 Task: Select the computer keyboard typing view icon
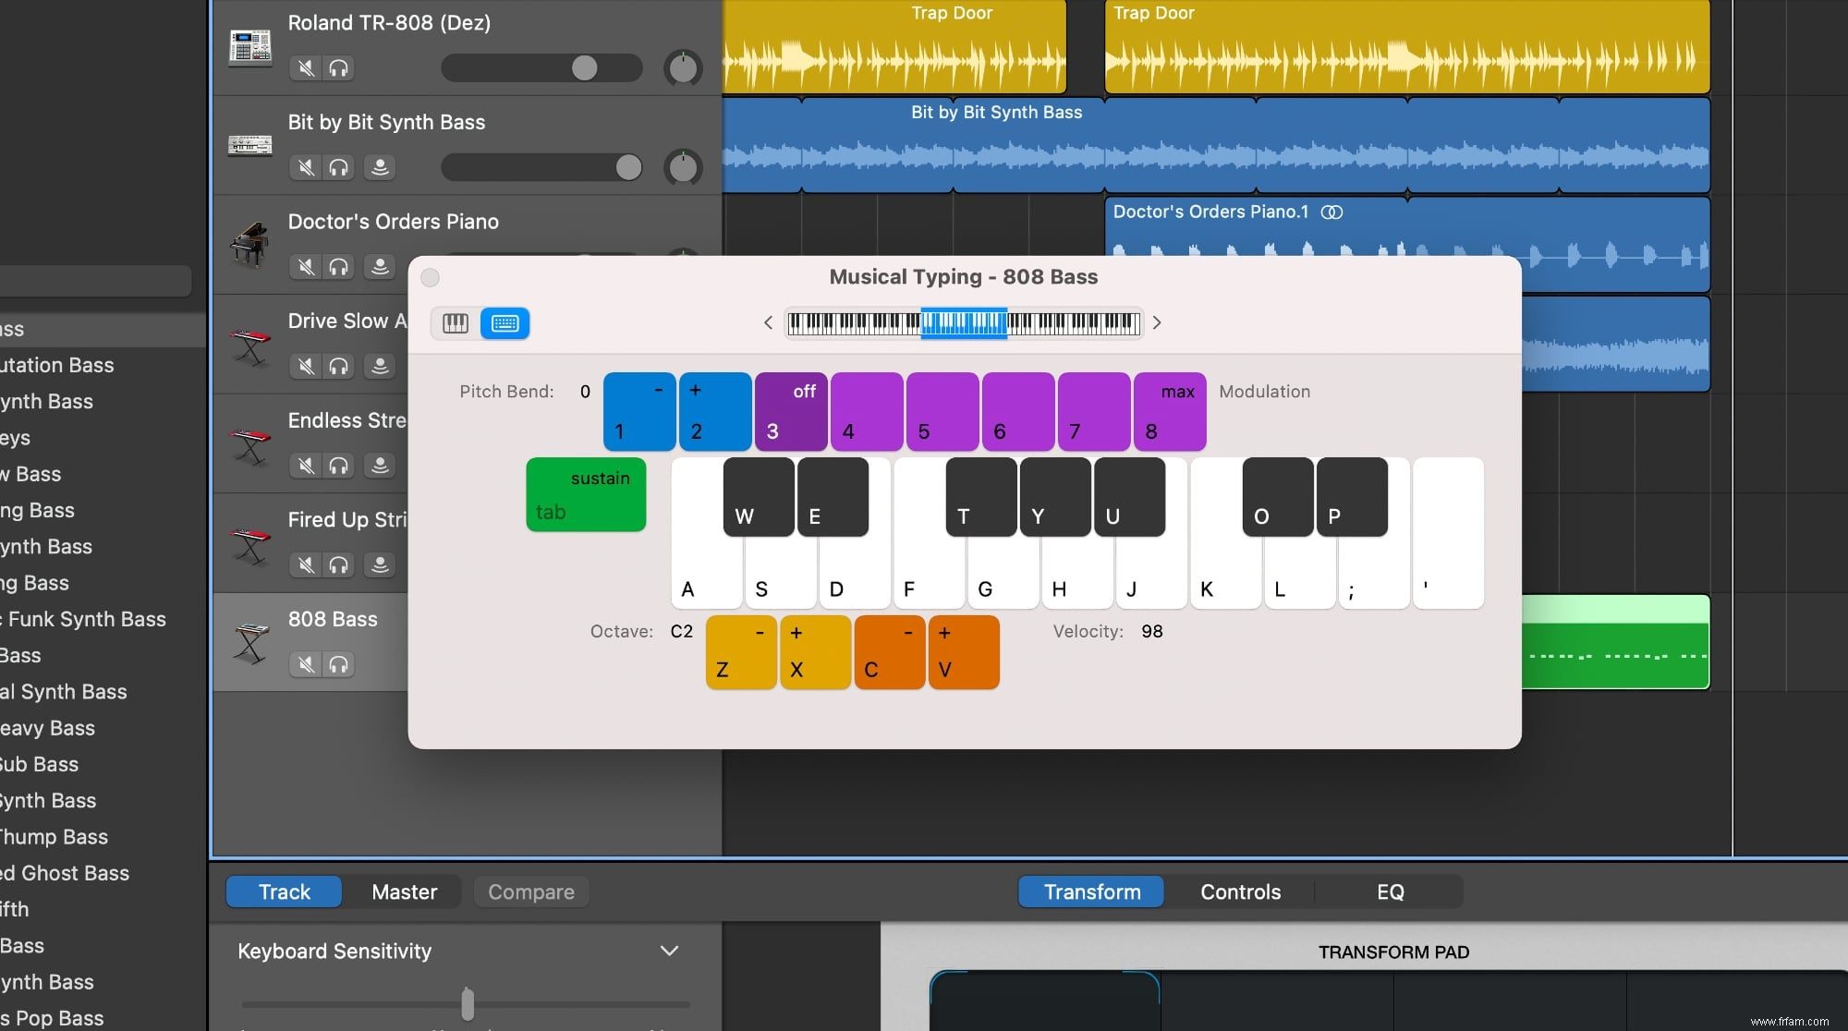point(505,323)
